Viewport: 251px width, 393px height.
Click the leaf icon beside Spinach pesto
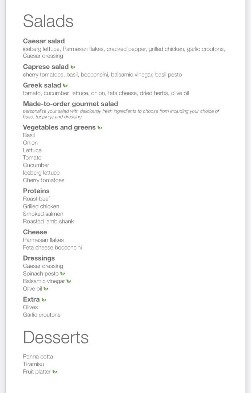coord(63,274)
